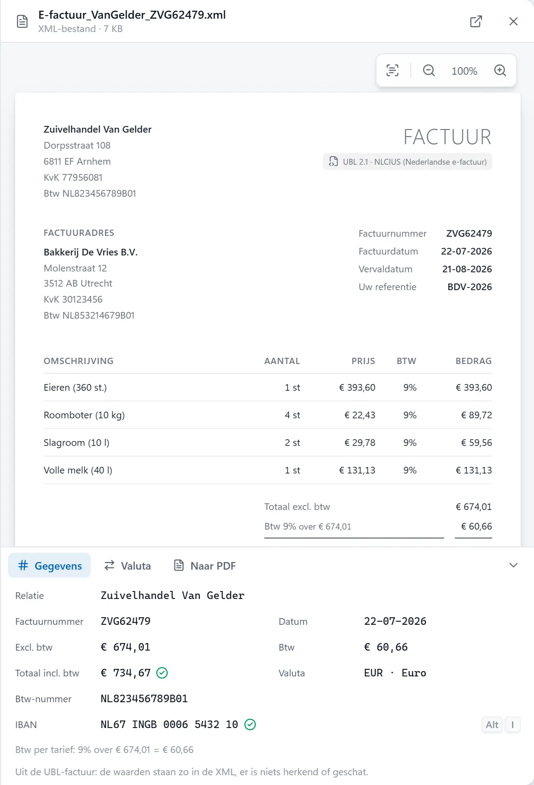Viewport: 534px width, 785px height.
Task: Click the Eieren (360 st.) line description
Action: click(75, 388)
